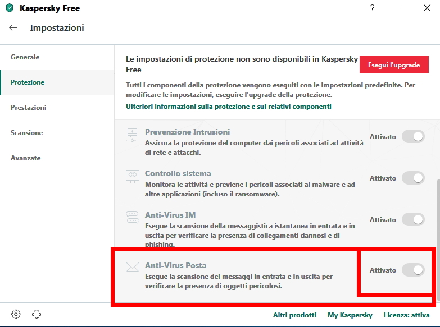Click the Controllo sistema heading
Screen dimensions: 440x327
178,173
